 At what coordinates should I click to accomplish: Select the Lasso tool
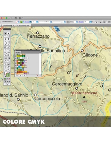[x=9, y=36]
